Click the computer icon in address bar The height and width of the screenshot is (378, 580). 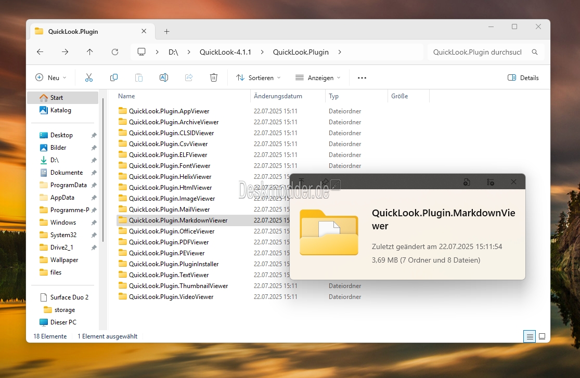141,52
